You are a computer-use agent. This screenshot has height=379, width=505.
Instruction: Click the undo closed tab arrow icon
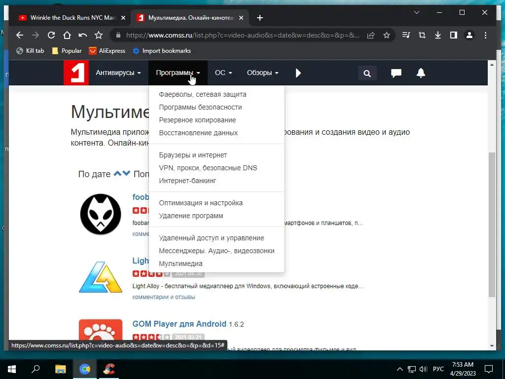(83, 35)
